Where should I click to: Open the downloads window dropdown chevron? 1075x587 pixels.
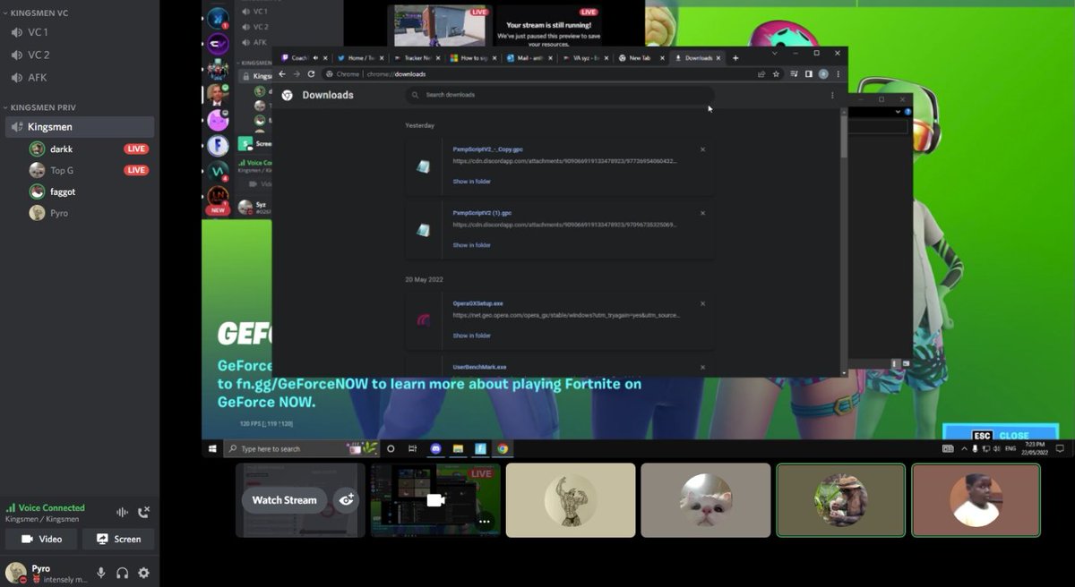pyautogui.click(x=772, y=53)
